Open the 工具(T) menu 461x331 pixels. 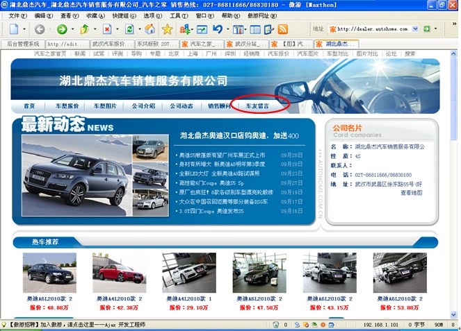click(x=179, y=15)
